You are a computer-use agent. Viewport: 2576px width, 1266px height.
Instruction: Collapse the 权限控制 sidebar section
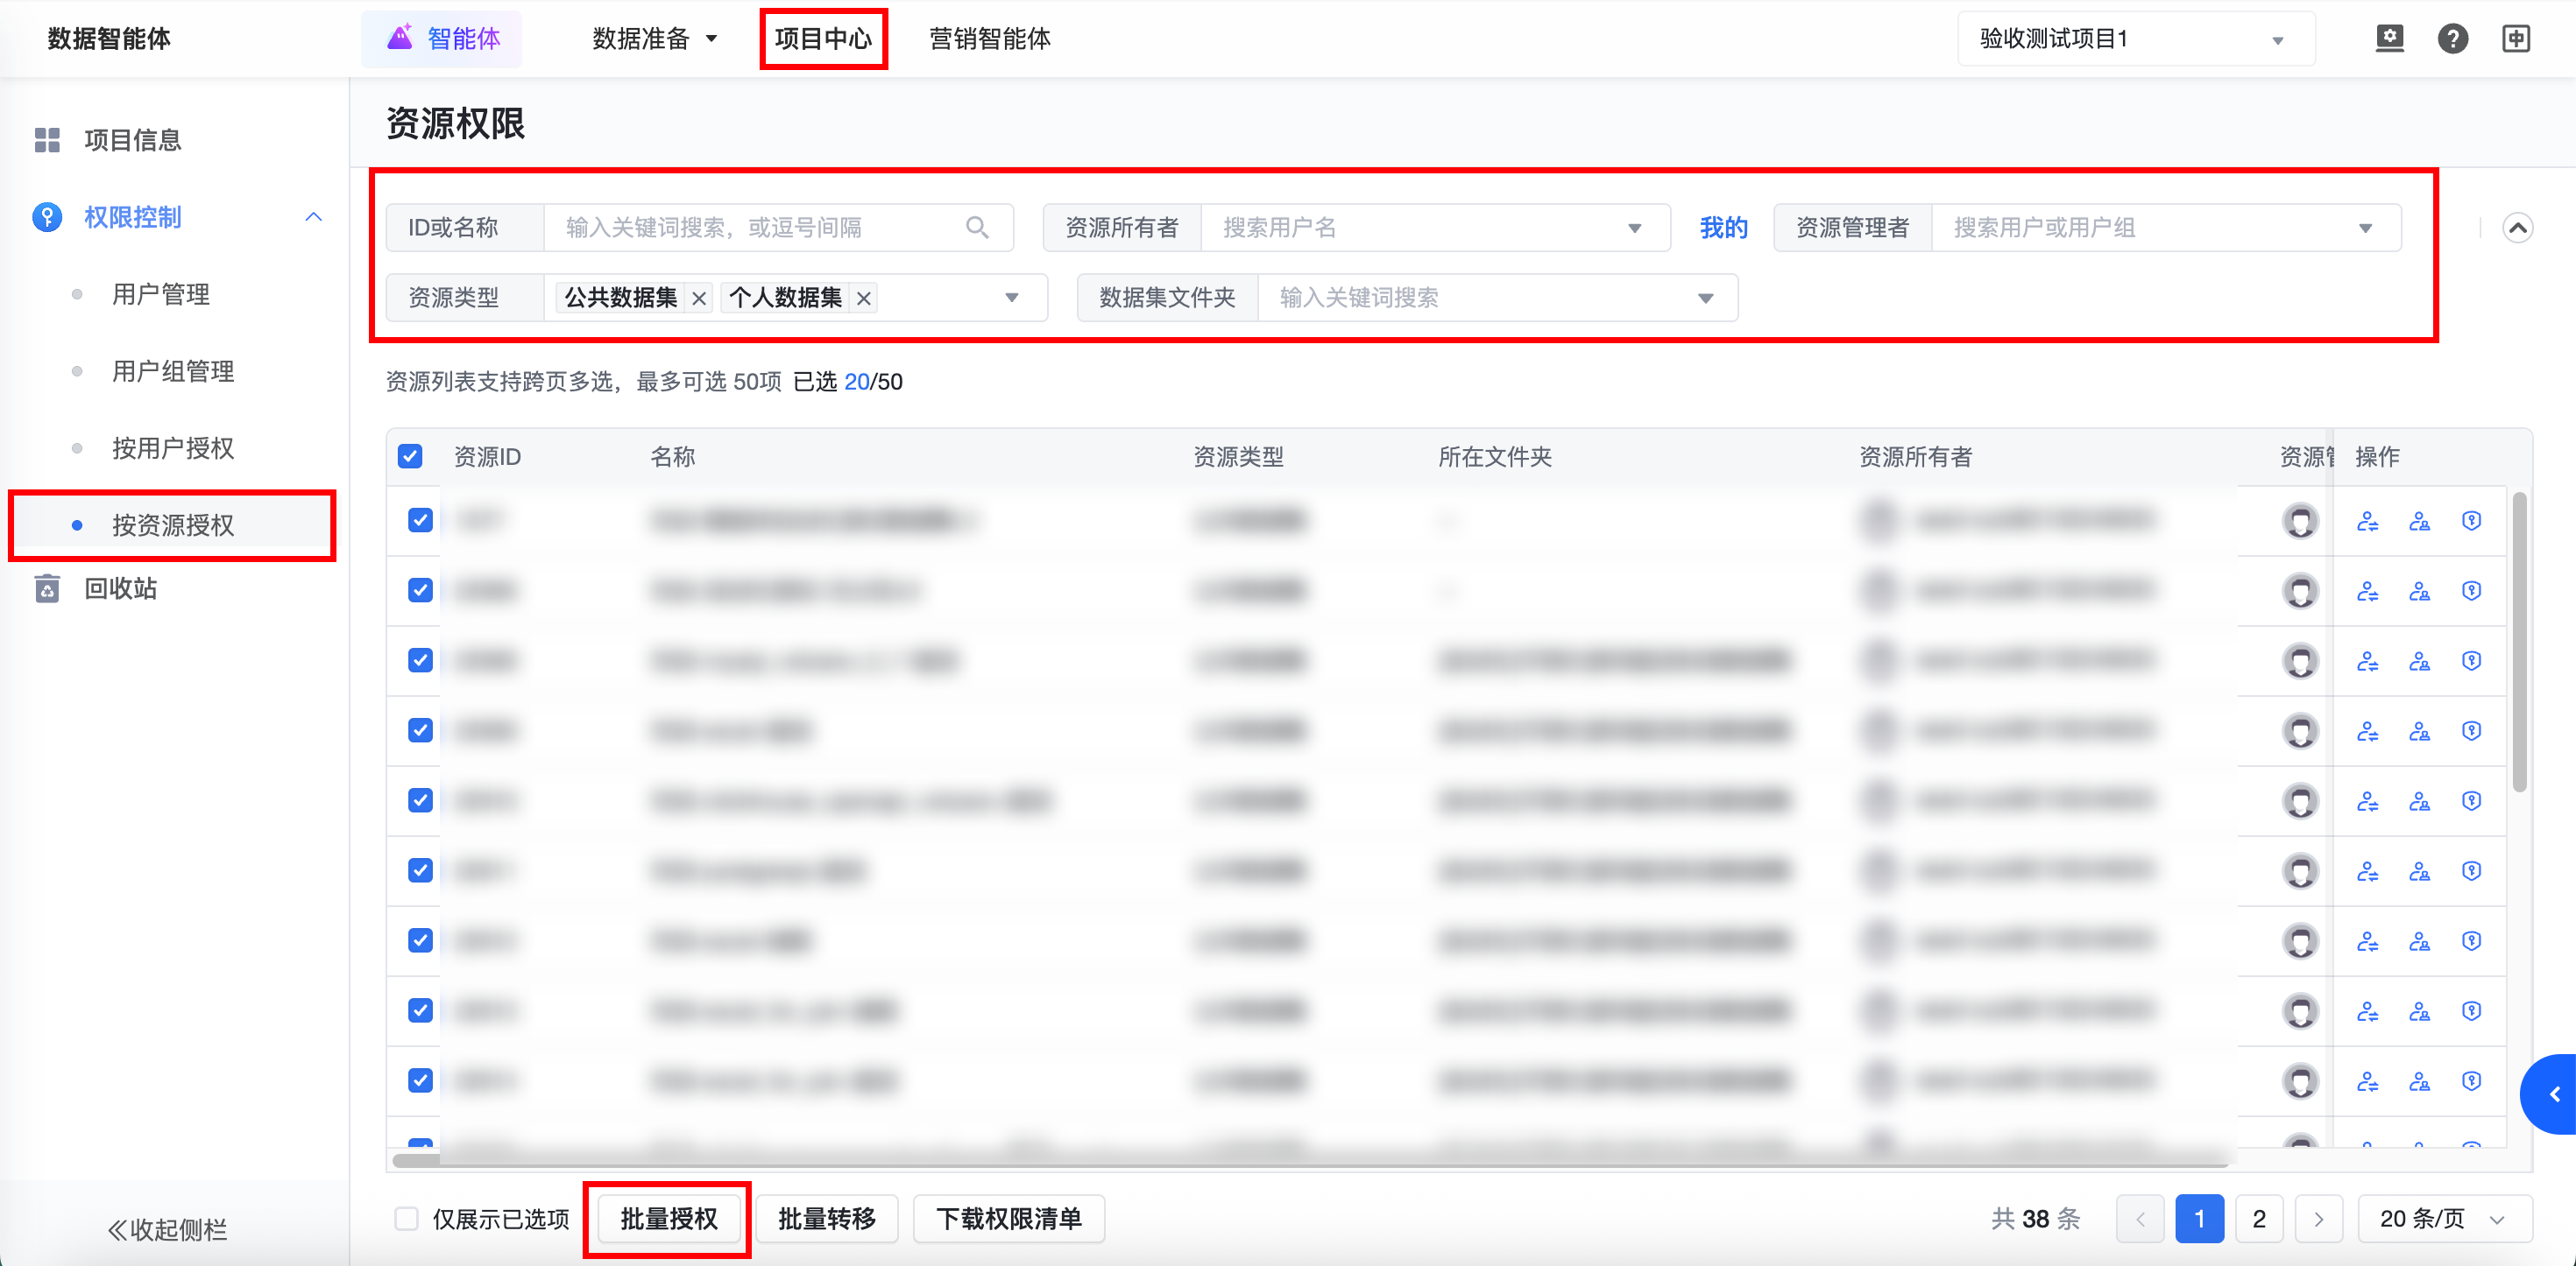click(x=313, y=217)
